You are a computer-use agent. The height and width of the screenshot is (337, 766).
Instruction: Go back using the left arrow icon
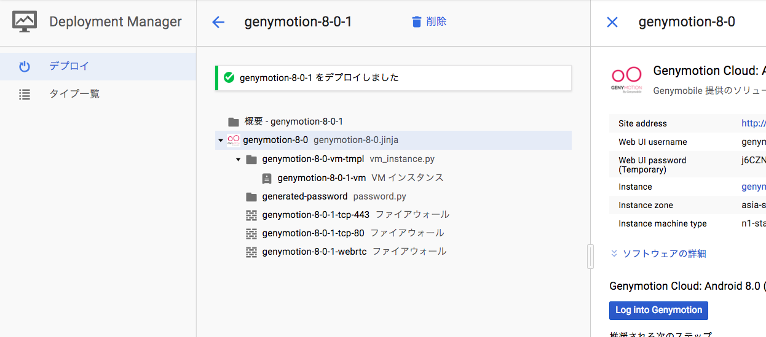pos(218,22)
